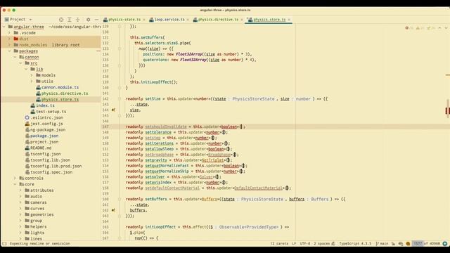Go to next highlighted error arrow
This screenshot has width=450, height=253.
coord(446,28)
